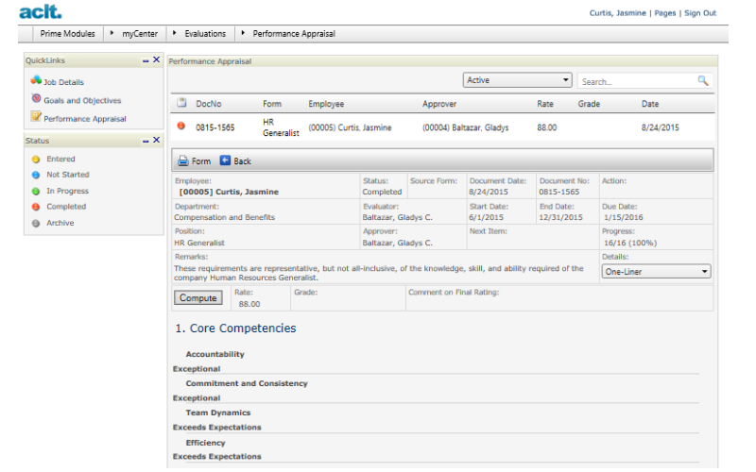Click Goals and Objectives target icon
This screenshot has width=756, height=472.
pos(36,98)
